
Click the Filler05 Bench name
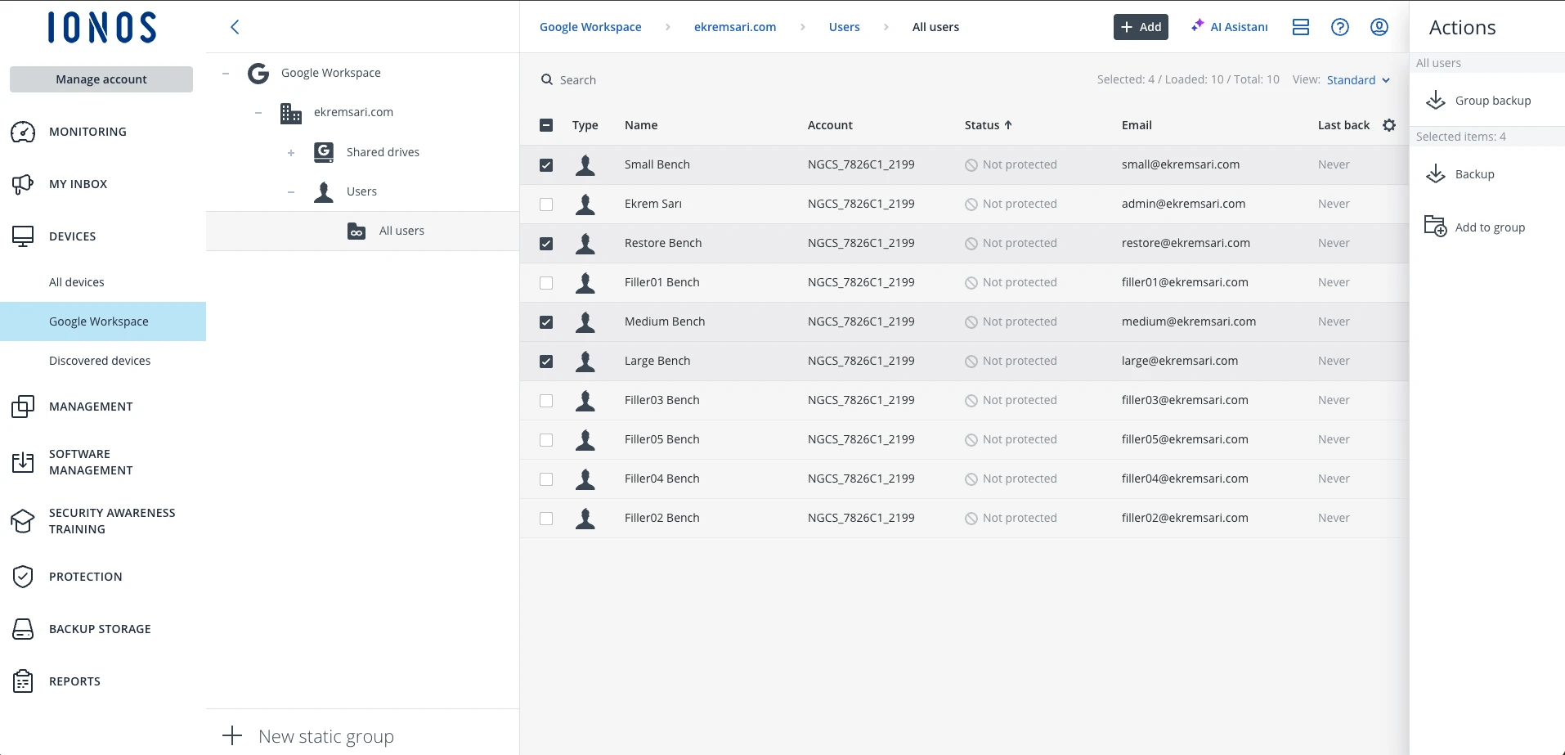(661, 439)
